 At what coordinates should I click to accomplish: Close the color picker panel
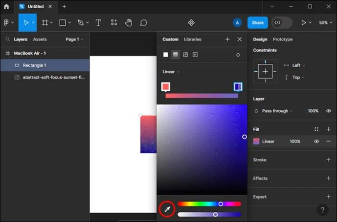tap(240, 39)
